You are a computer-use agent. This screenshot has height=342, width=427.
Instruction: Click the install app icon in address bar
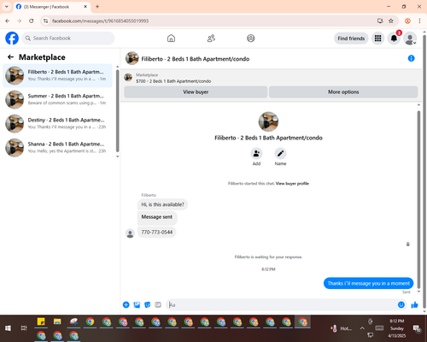[x=380, y=21]
